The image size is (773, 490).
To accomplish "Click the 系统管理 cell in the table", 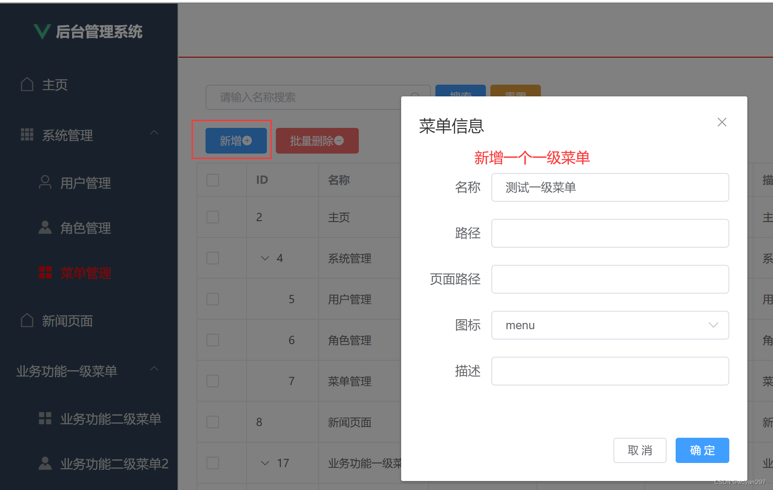I will click(350, 259).
